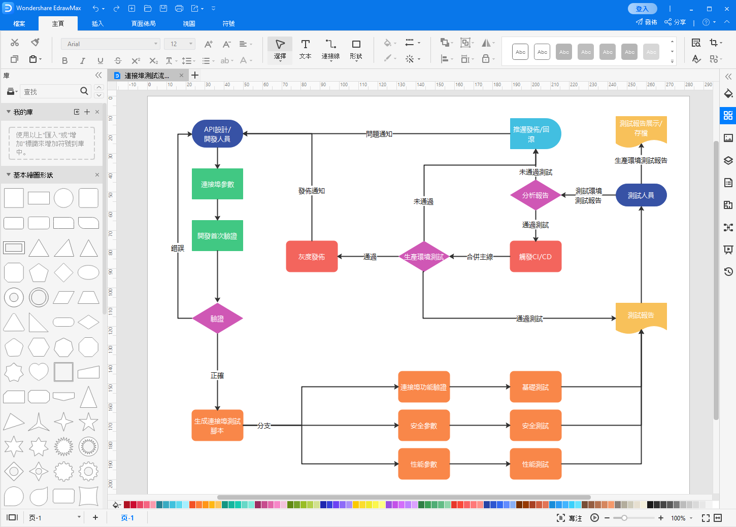
Task: Click the crop tool icon
Action: (x=714, y=43)
